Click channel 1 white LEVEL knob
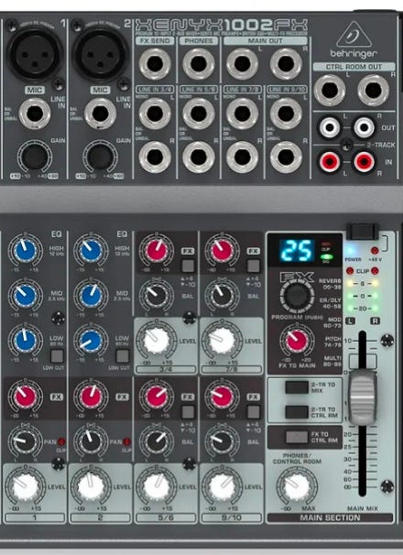403x555 pixels. [25, 487]
